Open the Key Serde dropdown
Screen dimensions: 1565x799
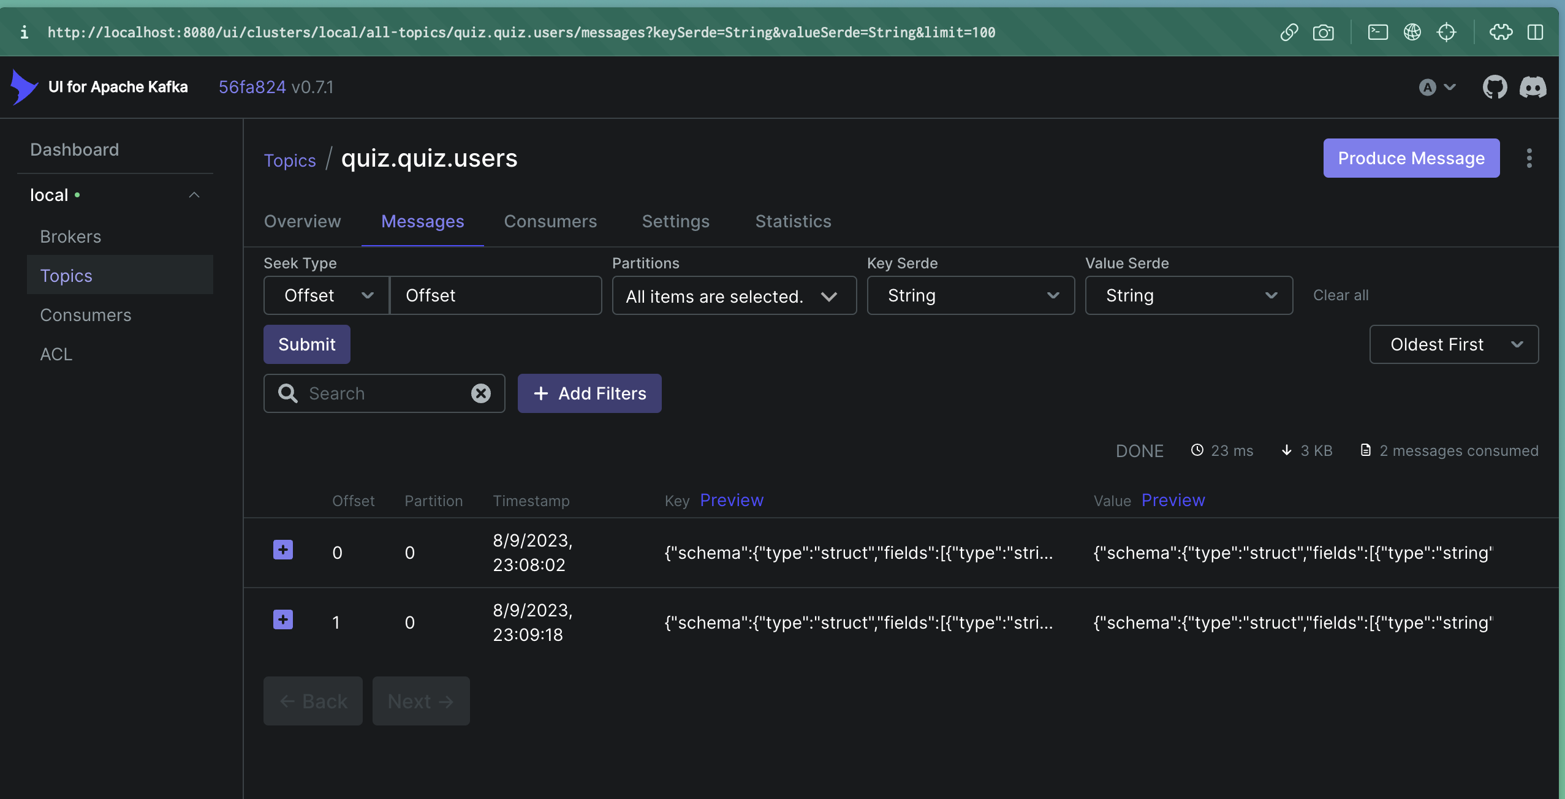click(x=970, y=295)
